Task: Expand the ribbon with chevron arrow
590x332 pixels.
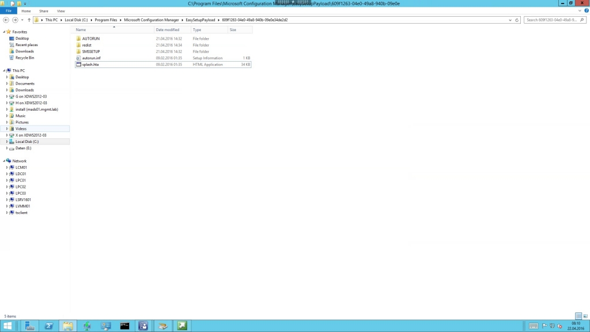Action: 579,11
